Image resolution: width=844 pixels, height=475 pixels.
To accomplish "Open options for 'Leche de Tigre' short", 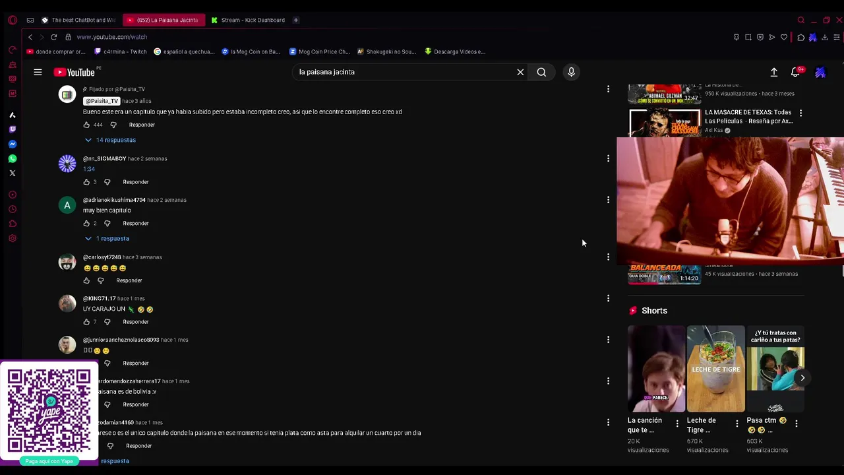I will click(x=737, y=424).
